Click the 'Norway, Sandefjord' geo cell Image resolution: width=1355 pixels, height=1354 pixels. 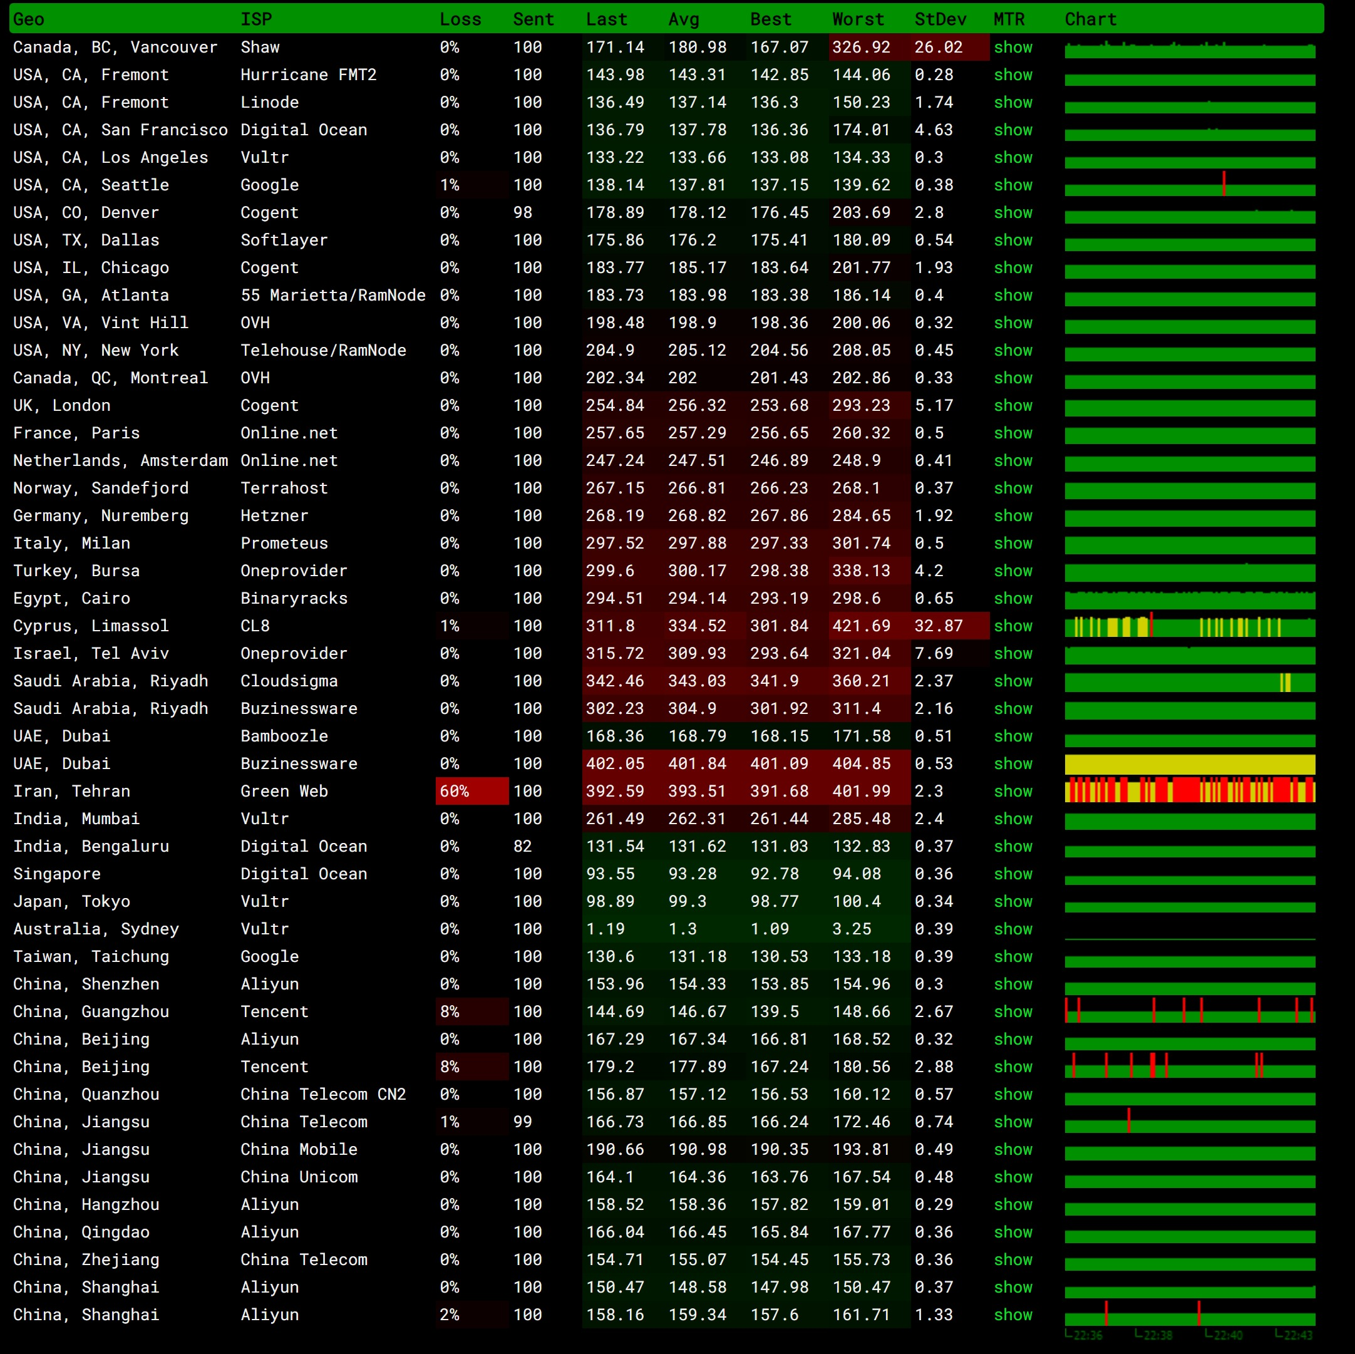[x=101, y=488]
